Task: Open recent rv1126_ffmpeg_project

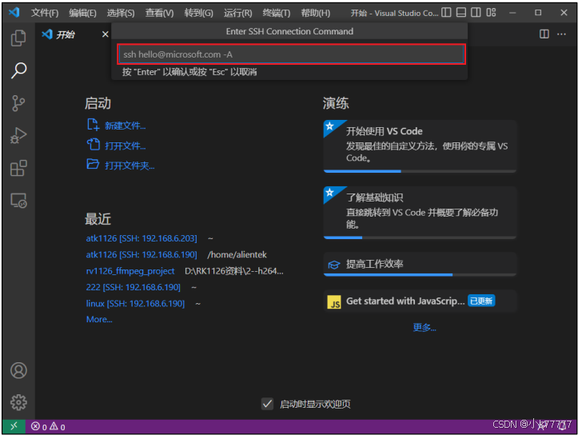Action: tap(130, 271)
